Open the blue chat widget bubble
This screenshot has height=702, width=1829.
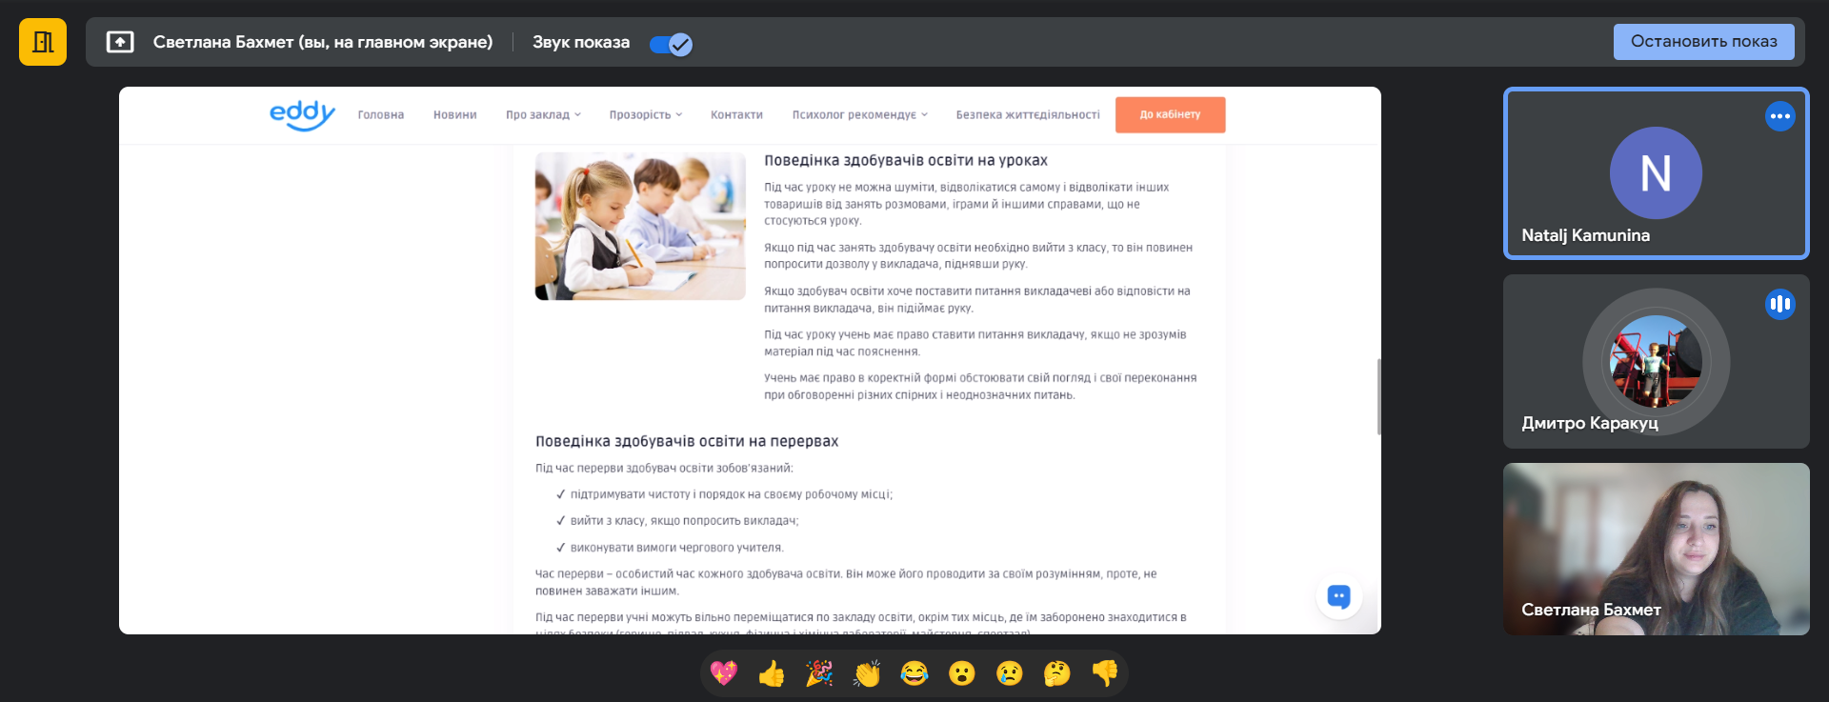1338,596
